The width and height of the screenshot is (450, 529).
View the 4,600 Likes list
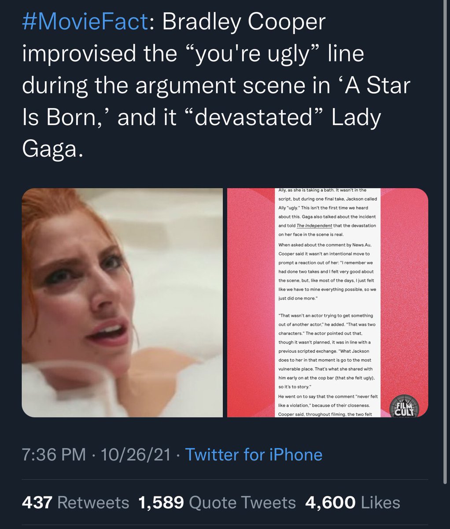pyautogui.click(x=352, y=503)
